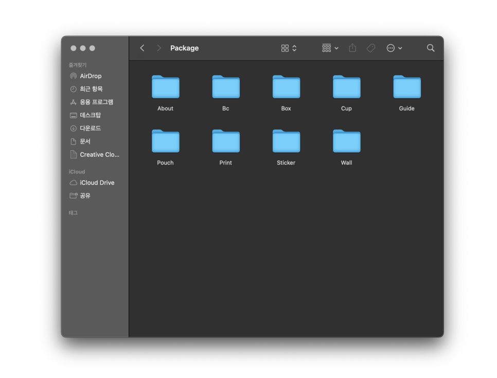Go forward with the right chevron
This screenshot has width=497, height=378.
click(x=159, y=48)
